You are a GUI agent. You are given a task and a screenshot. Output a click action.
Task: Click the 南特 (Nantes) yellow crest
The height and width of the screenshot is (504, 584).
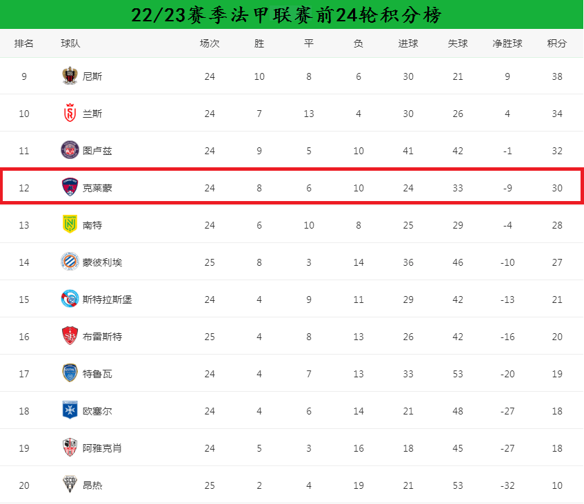[70, 224]
